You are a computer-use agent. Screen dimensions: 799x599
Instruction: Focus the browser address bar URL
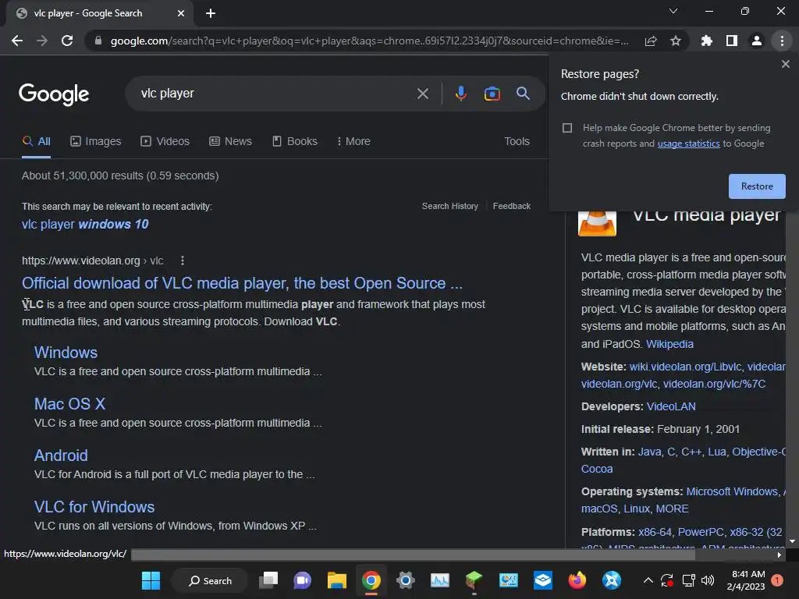click(369, 41)
